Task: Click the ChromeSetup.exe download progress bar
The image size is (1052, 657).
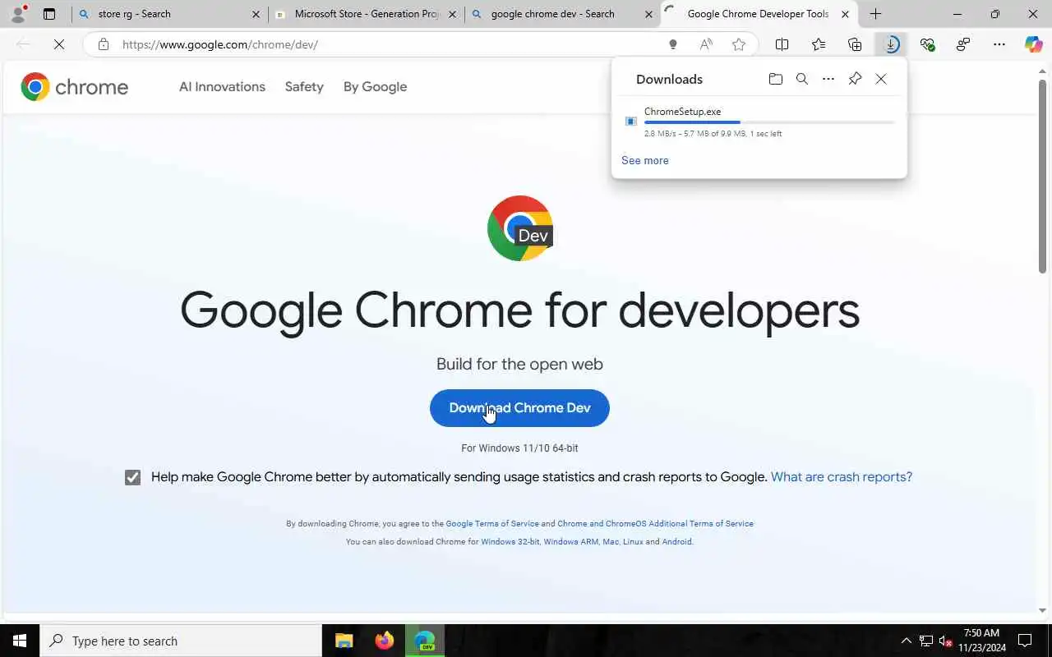Action: (769, 122)
